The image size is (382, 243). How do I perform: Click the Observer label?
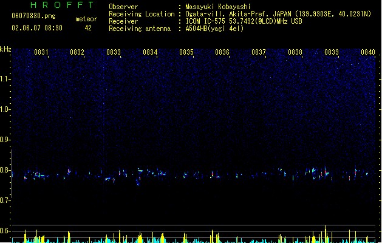click(123, 7)
